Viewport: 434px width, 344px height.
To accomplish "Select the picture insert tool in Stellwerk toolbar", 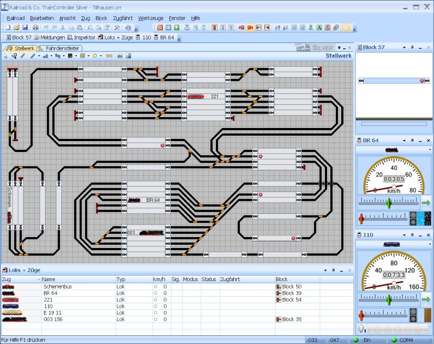I will point(128,56).
